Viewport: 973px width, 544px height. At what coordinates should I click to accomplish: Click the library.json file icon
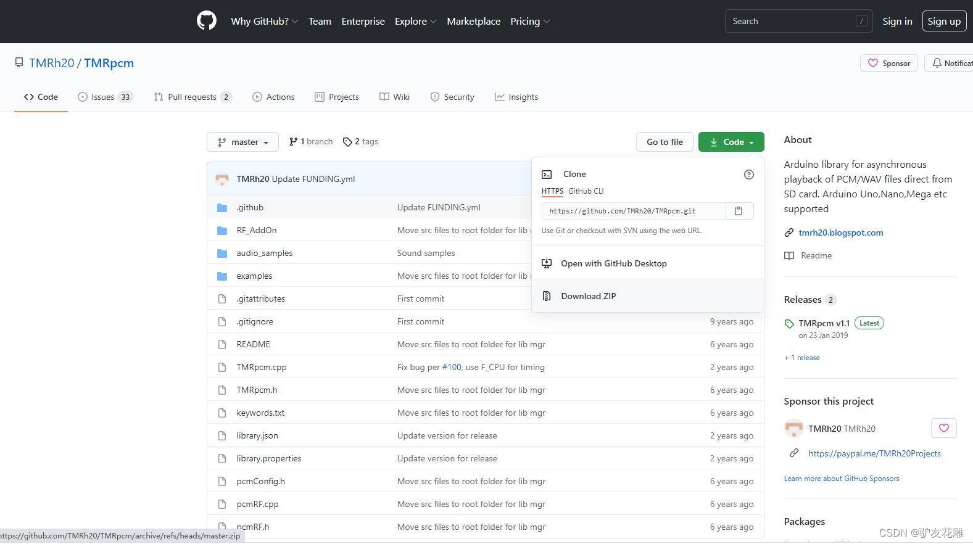[x=222, y=436]
